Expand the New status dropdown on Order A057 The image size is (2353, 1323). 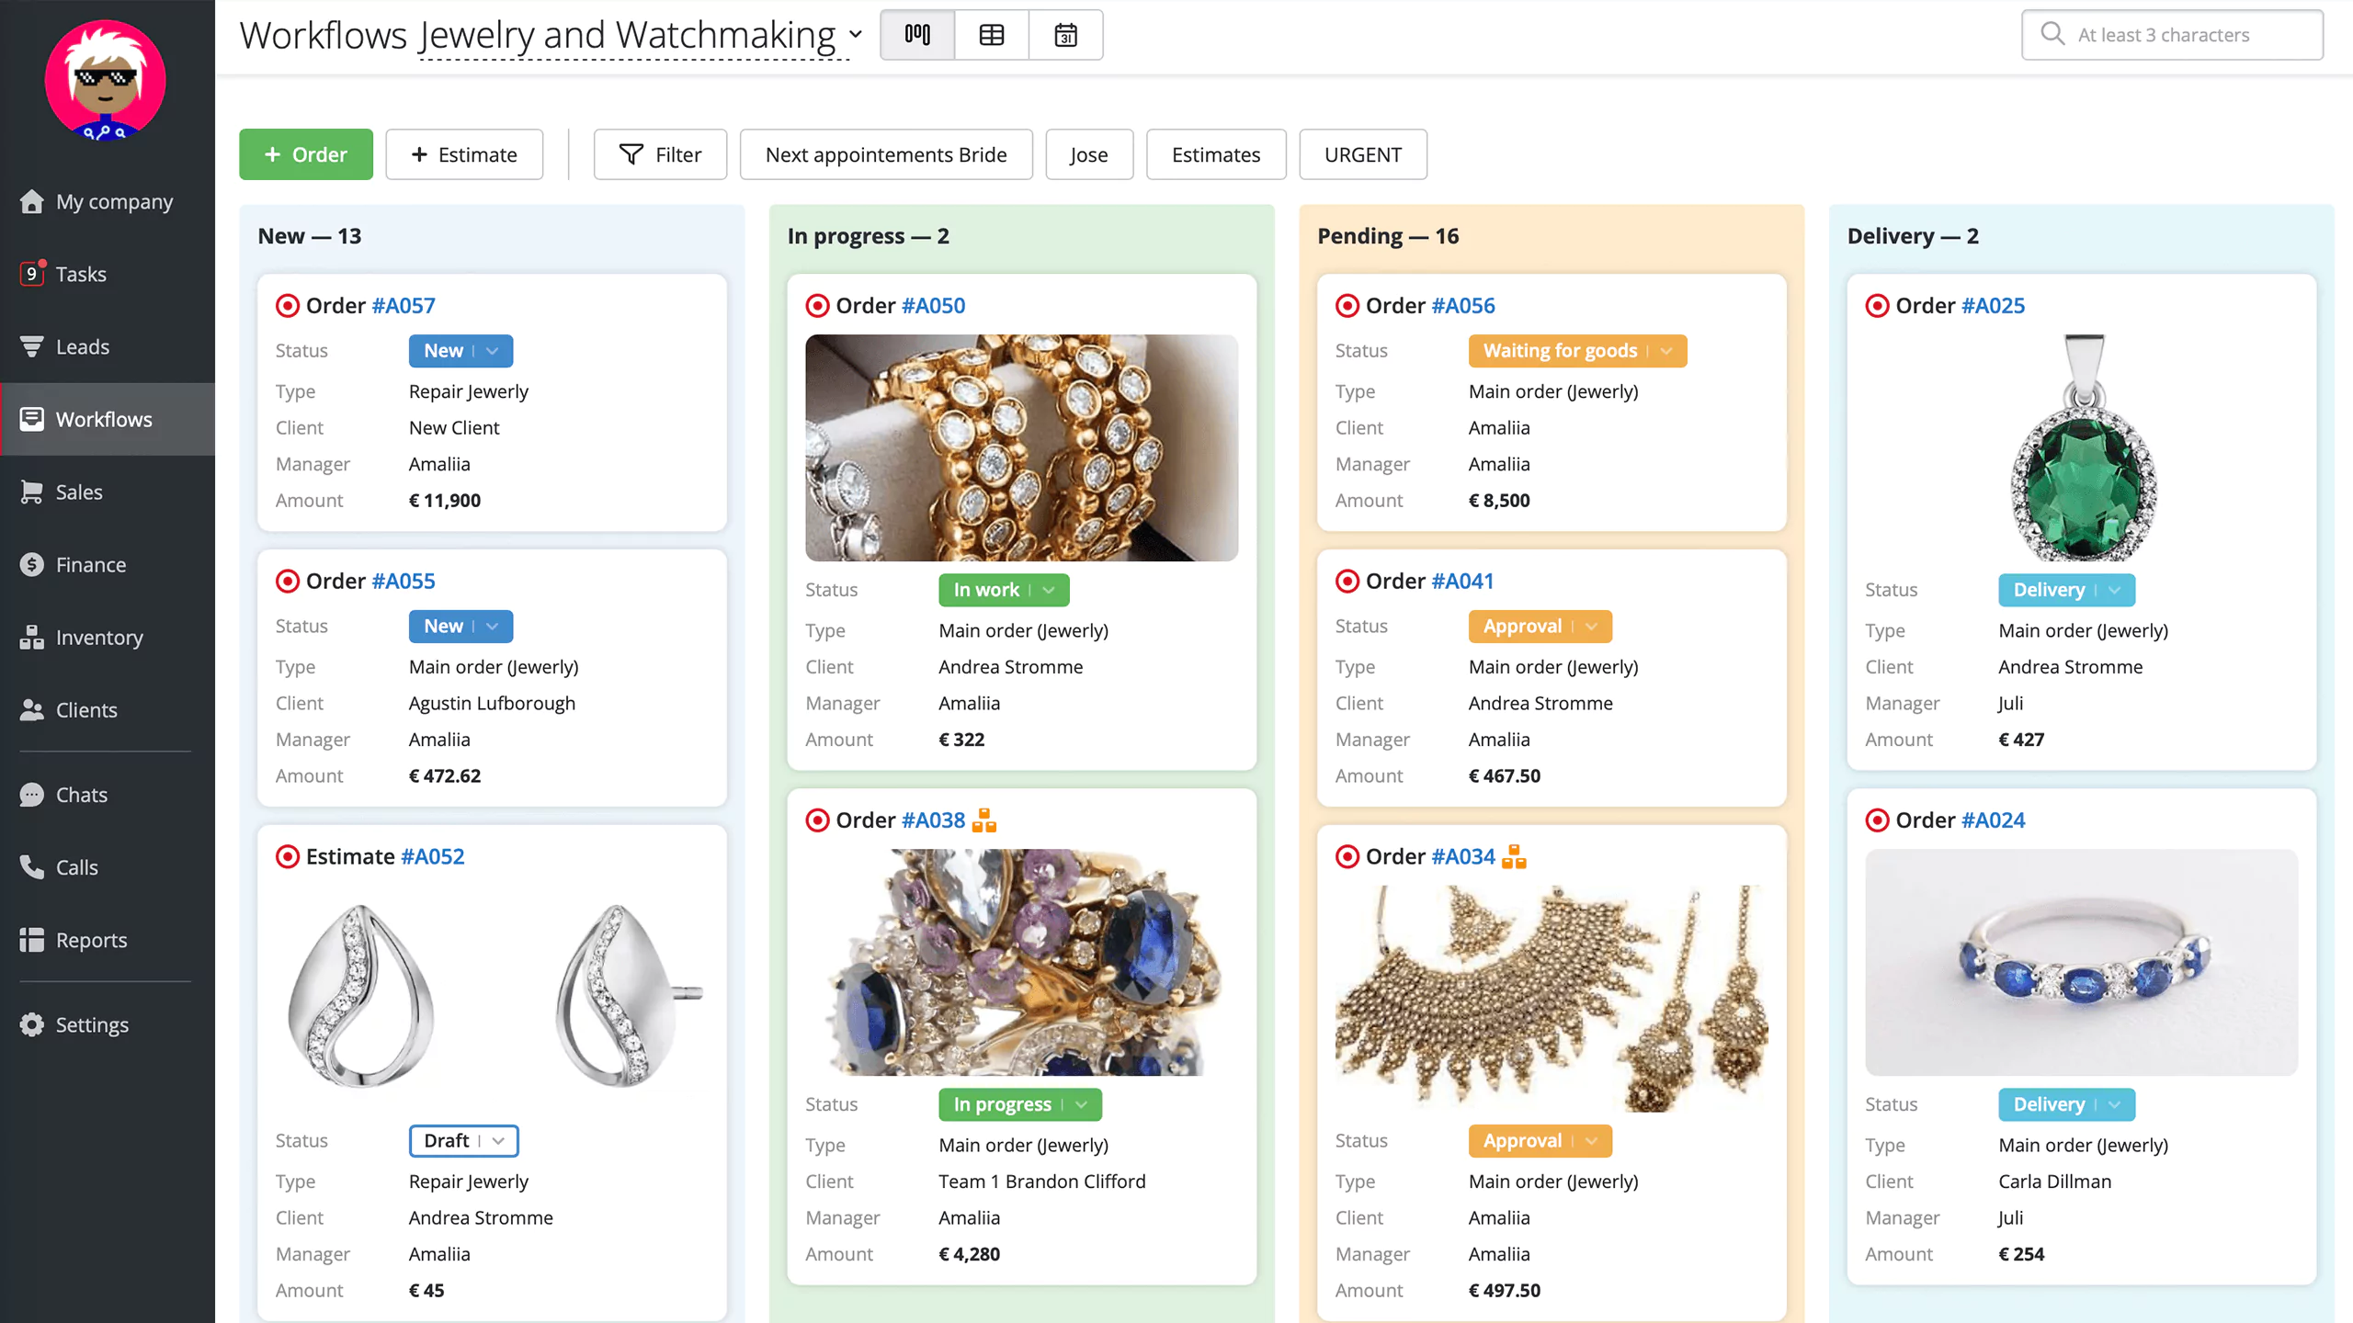coord(492,351)
